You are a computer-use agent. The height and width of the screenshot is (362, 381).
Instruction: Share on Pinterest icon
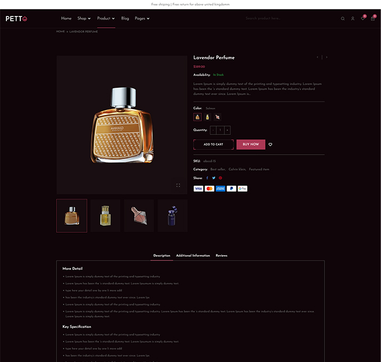221,178
